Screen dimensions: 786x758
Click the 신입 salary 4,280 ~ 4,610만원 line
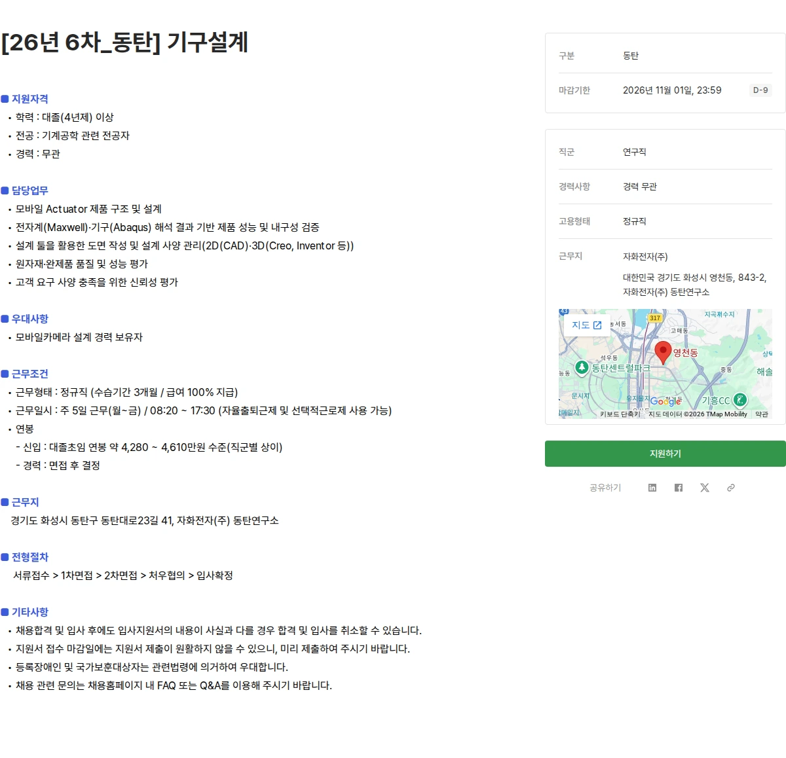pos(149,447)
